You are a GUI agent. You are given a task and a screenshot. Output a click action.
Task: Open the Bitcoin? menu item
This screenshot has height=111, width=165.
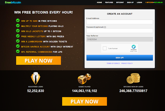coord(120,2)
